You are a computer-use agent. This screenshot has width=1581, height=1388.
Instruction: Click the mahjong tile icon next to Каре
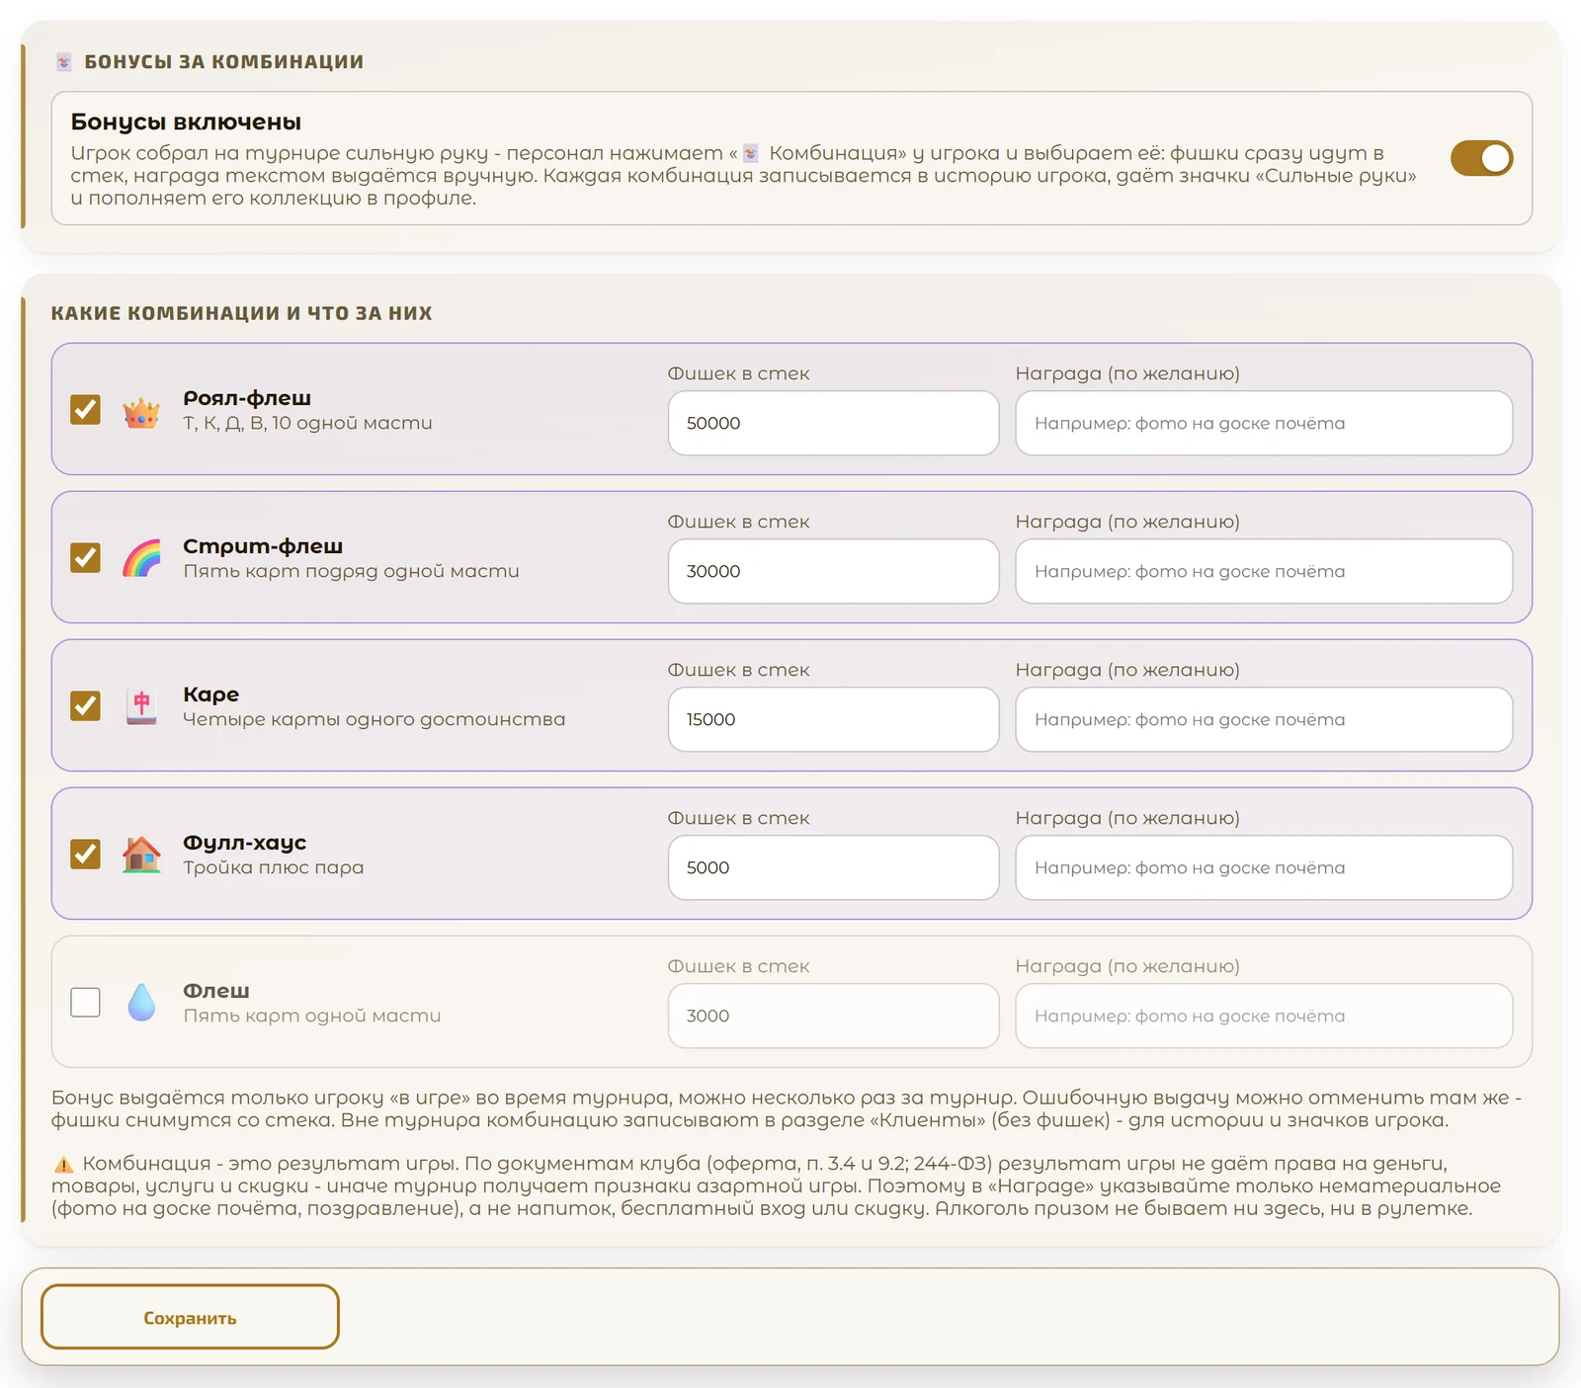pos(141,706)
